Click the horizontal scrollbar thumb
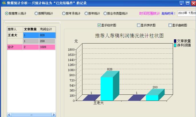Image resolution: width=196 pixels, height=117 pixels. click(31, 115)
